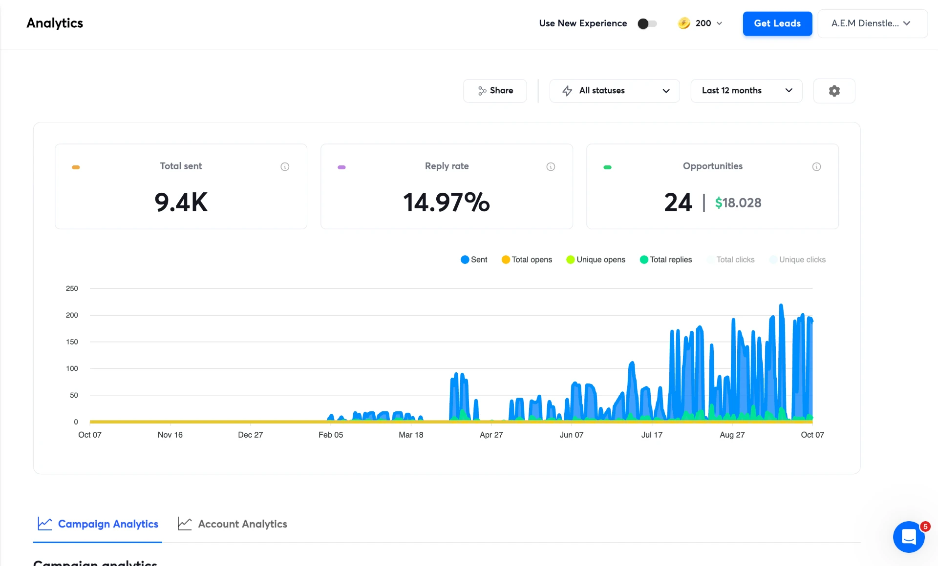Open the Last 12 months date range

(746, 91)
